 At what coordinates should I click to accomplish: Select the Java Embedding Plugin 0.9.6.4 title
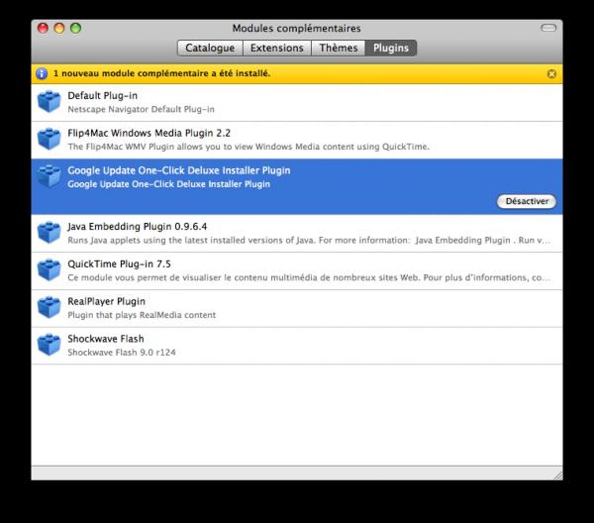click(x=137, y=227)
